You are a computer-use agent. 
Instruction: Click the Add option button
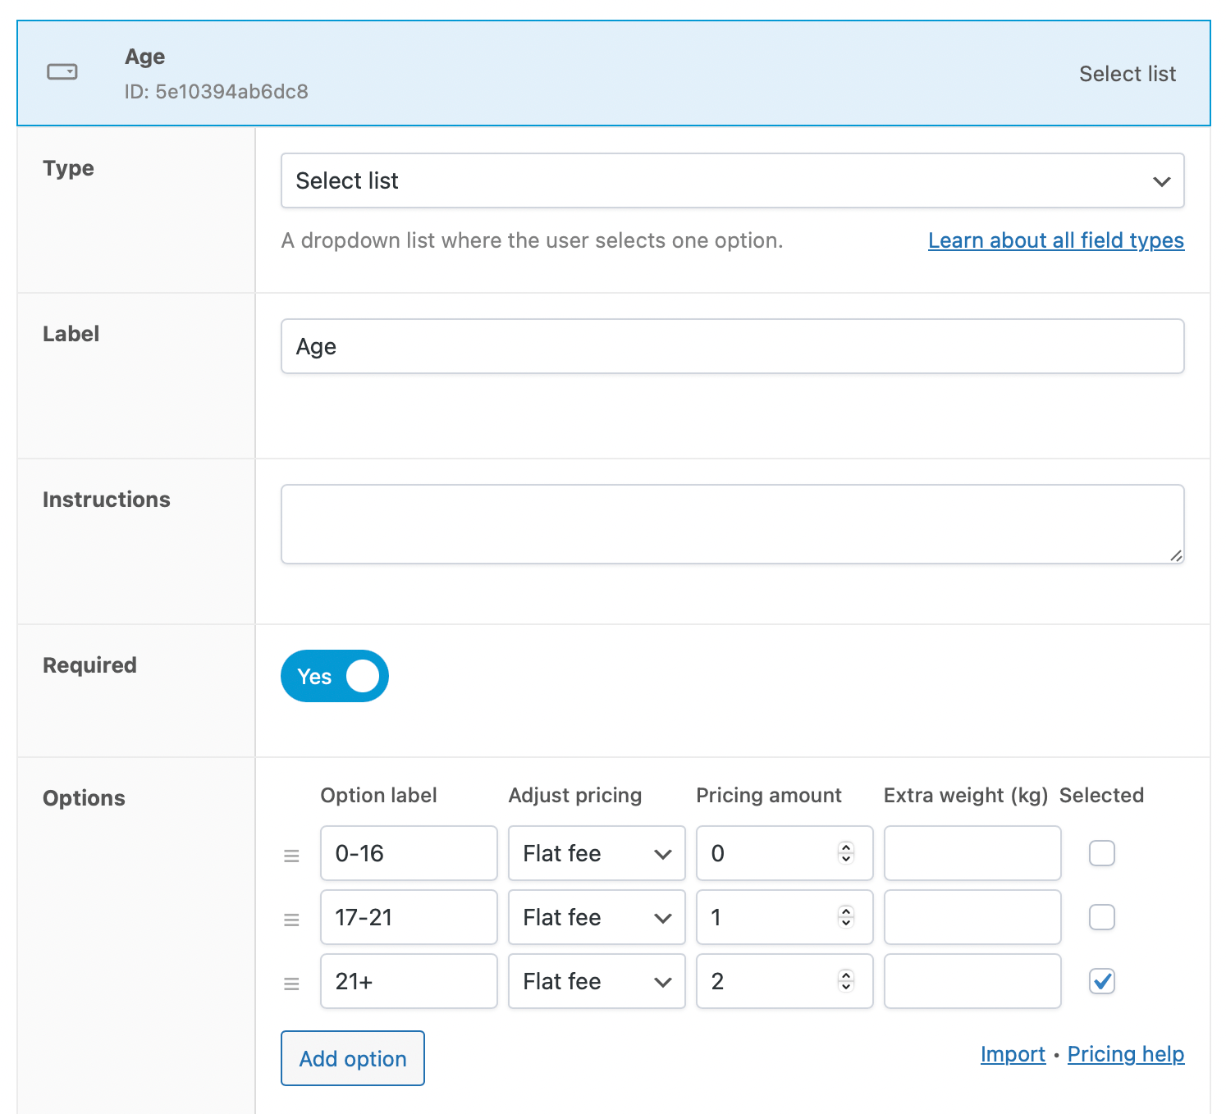pyautogui.click(x=352, y=1058)
